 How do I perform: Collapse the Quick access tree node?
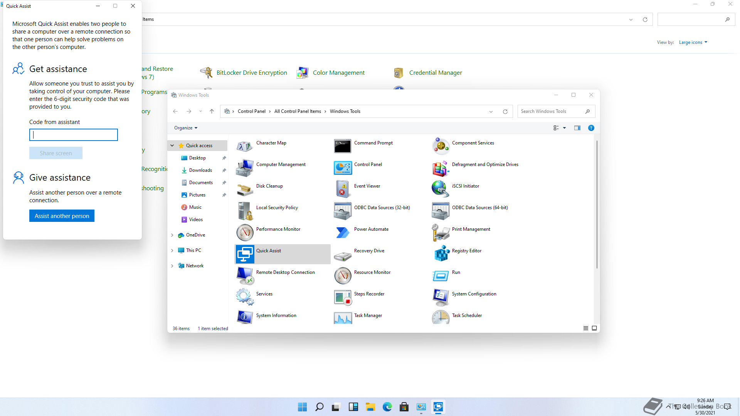pyautogui.click(x=172, y=146)
